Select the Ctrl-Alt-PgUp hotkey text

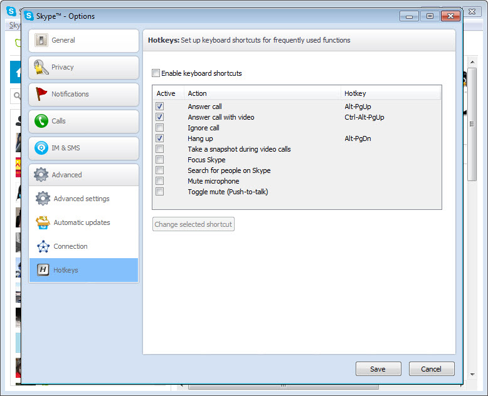pos(364,117)
